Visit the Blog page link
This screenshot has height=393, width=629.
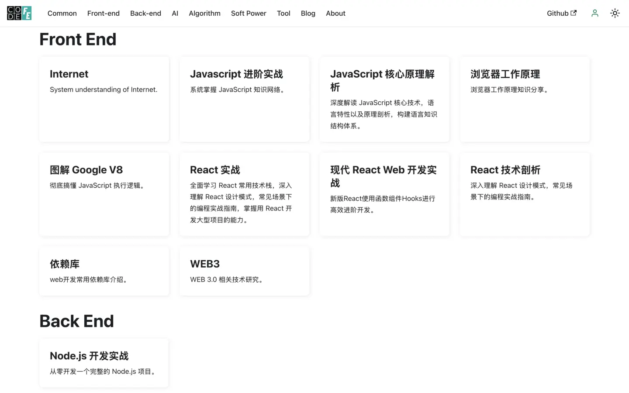pos(308,13)
